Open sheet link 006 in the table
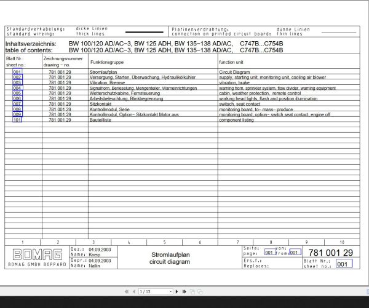369x308 pixels. pos(17,98)
